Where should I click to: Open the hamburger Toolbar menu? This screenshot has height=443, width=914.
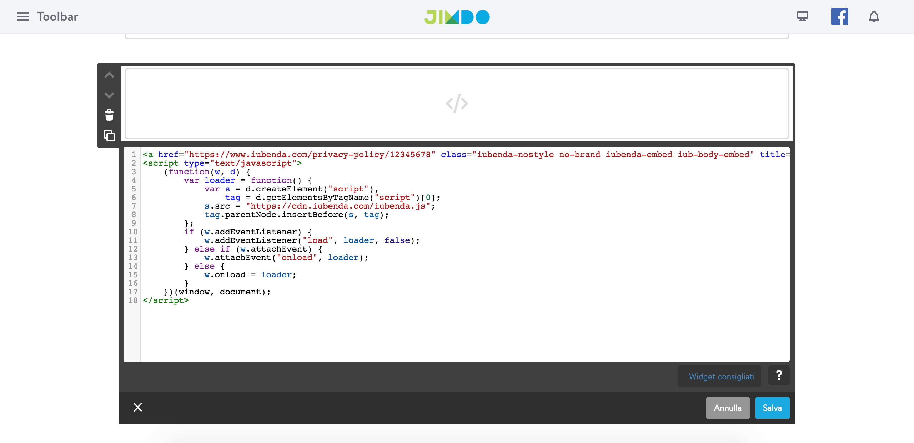click(x=23, y=16)
